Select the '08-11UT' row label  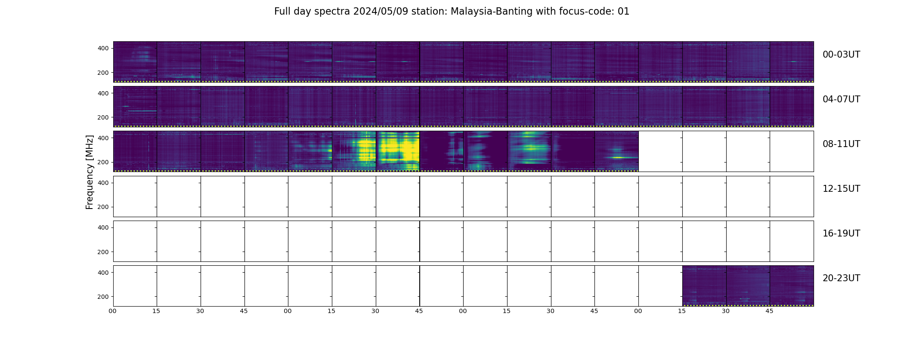841,144
